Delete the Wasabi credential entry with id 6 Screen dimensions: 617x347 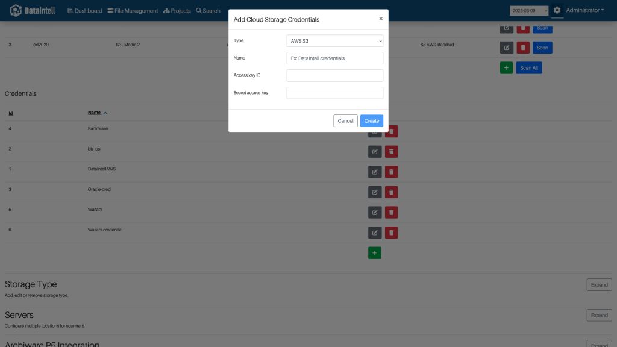[x=391, y=233]
